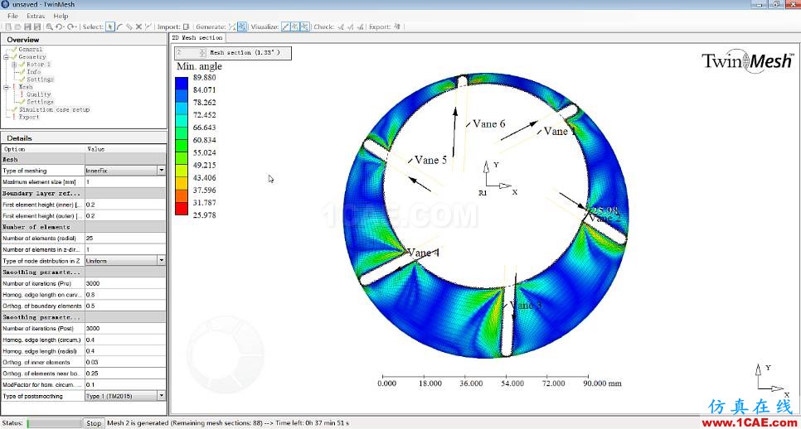Screen dimensions: 801x429
Task: Activate the Select arrow pointer tool
Action: pos(110,27)
